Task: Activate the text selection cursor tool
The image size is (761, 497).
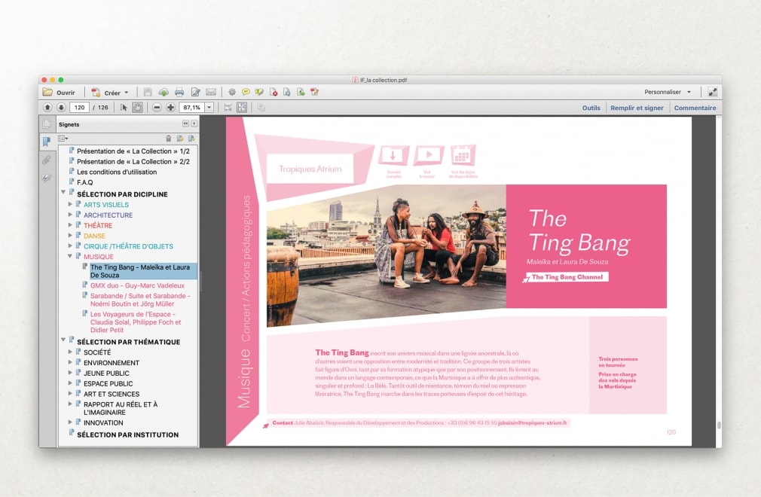Action: click(124, 108)
